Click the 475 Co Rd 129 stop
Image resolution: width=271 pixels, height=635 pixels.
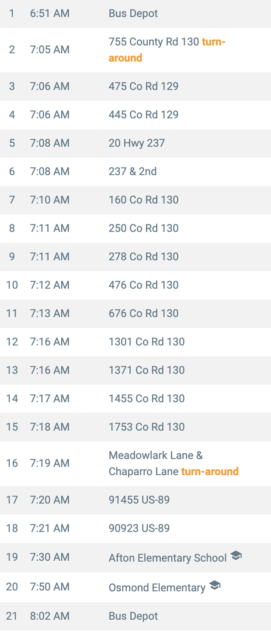(143, 86)
